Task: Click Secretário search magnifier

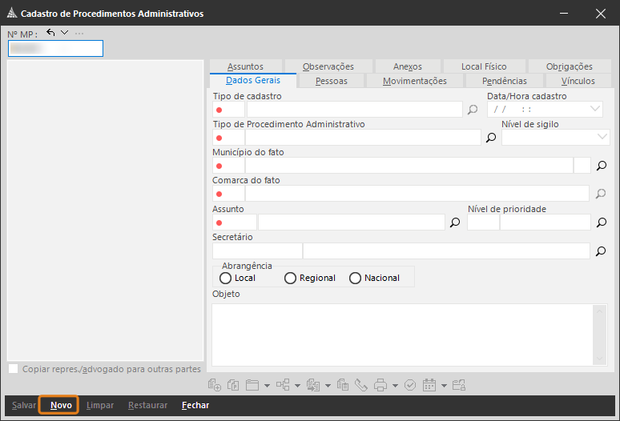Action: pyautogui.click(x=601, y=251)
